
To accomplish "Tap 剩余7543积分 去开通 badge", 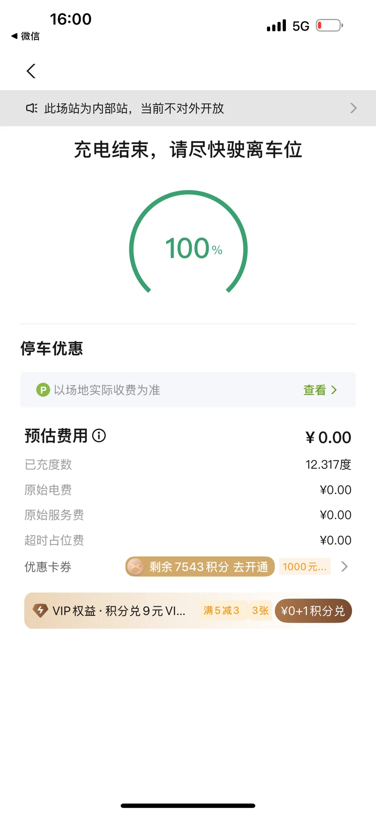I will click(208, 567).
